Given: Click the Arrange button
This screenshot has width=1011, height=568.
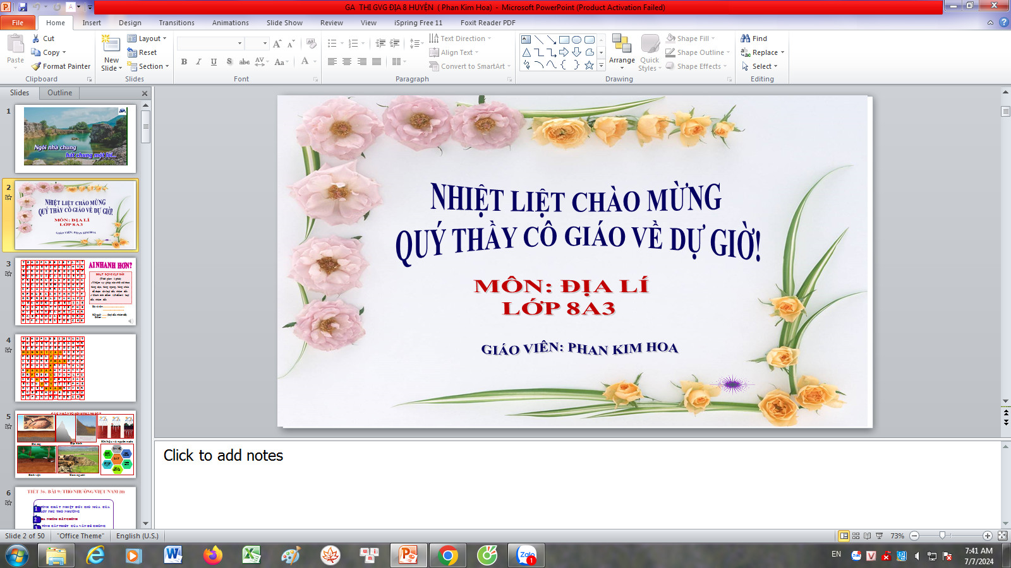Looking at the screenshot, I should click(x=622, y=52).
